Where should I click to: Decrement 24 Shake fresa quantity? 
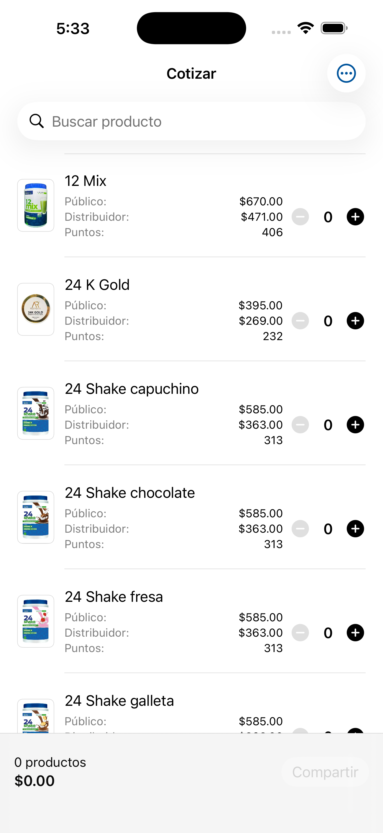[300, 633]
